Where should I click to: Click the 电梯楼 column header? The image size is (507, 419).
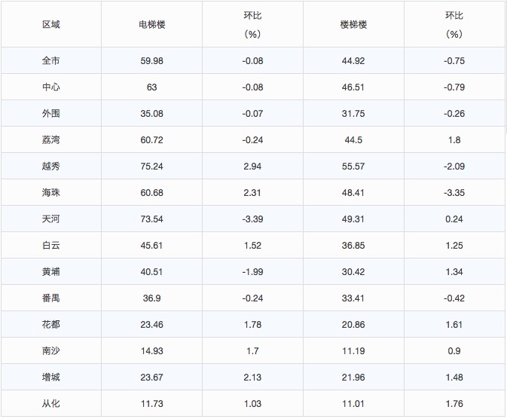(151, 24)
